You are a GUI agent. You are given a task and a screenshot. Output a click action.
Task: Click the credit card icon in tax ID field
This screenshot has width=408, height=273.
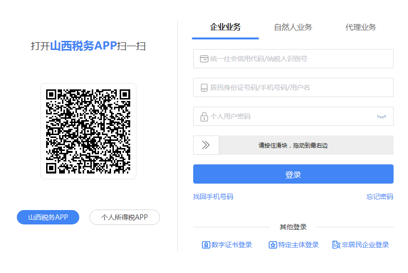pyautogui.click(x=204, y=59)
